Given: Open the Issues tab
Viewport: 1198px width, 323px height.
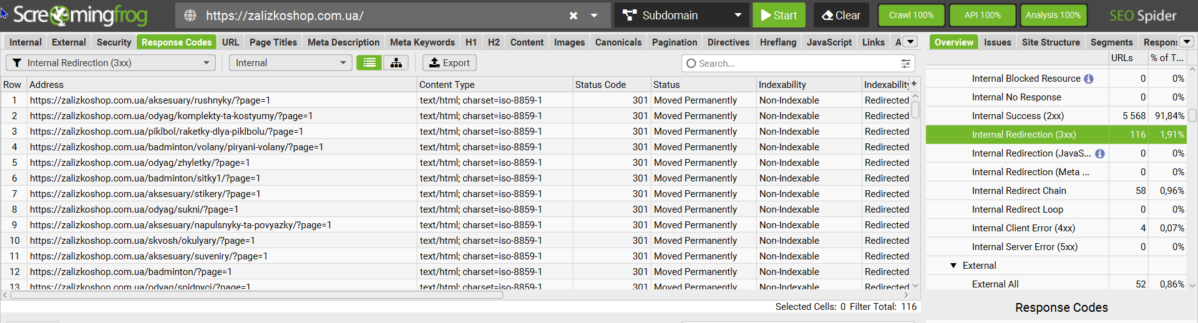Looking at the screenshot, I should (997, 42).
